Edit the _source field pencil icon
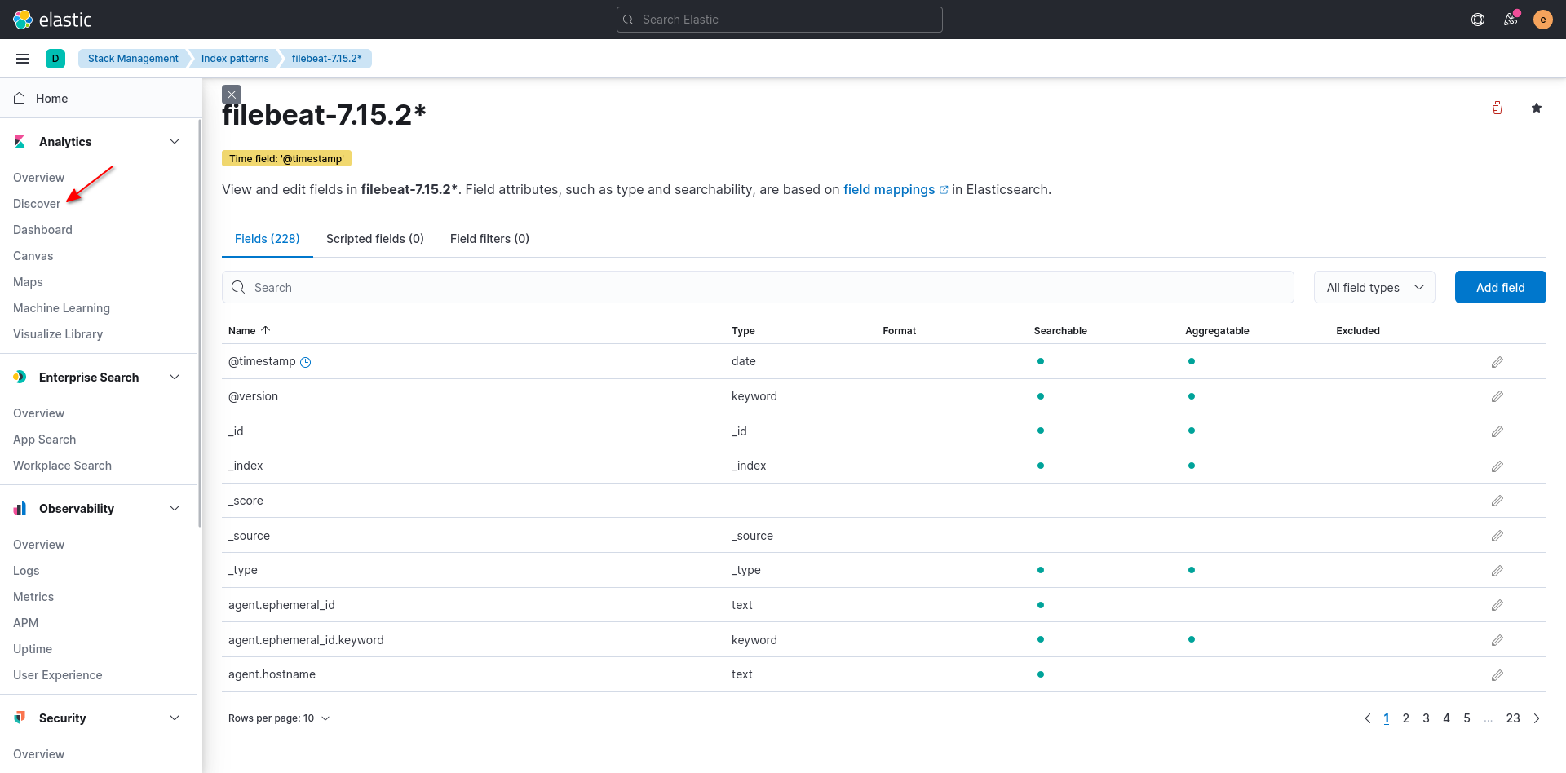1566x773 pixels. pos(1497,536)
